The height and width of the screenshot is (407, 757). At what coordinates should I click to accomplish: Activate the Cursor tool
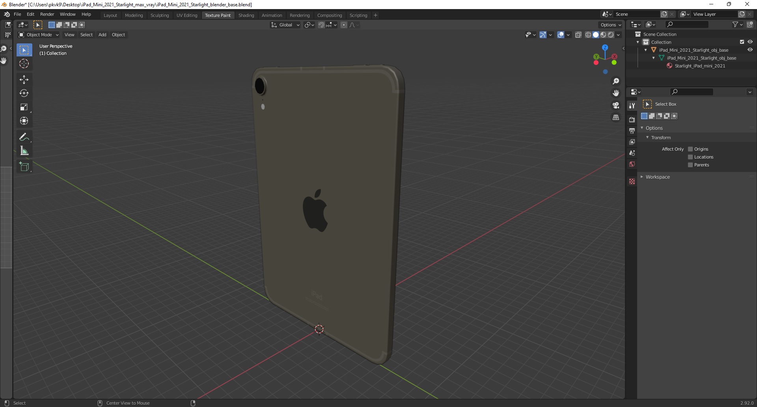coord(24,63)
